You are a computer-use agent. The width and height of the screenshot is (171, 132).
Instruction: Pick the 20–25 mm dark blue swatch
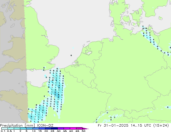(48, 128)
